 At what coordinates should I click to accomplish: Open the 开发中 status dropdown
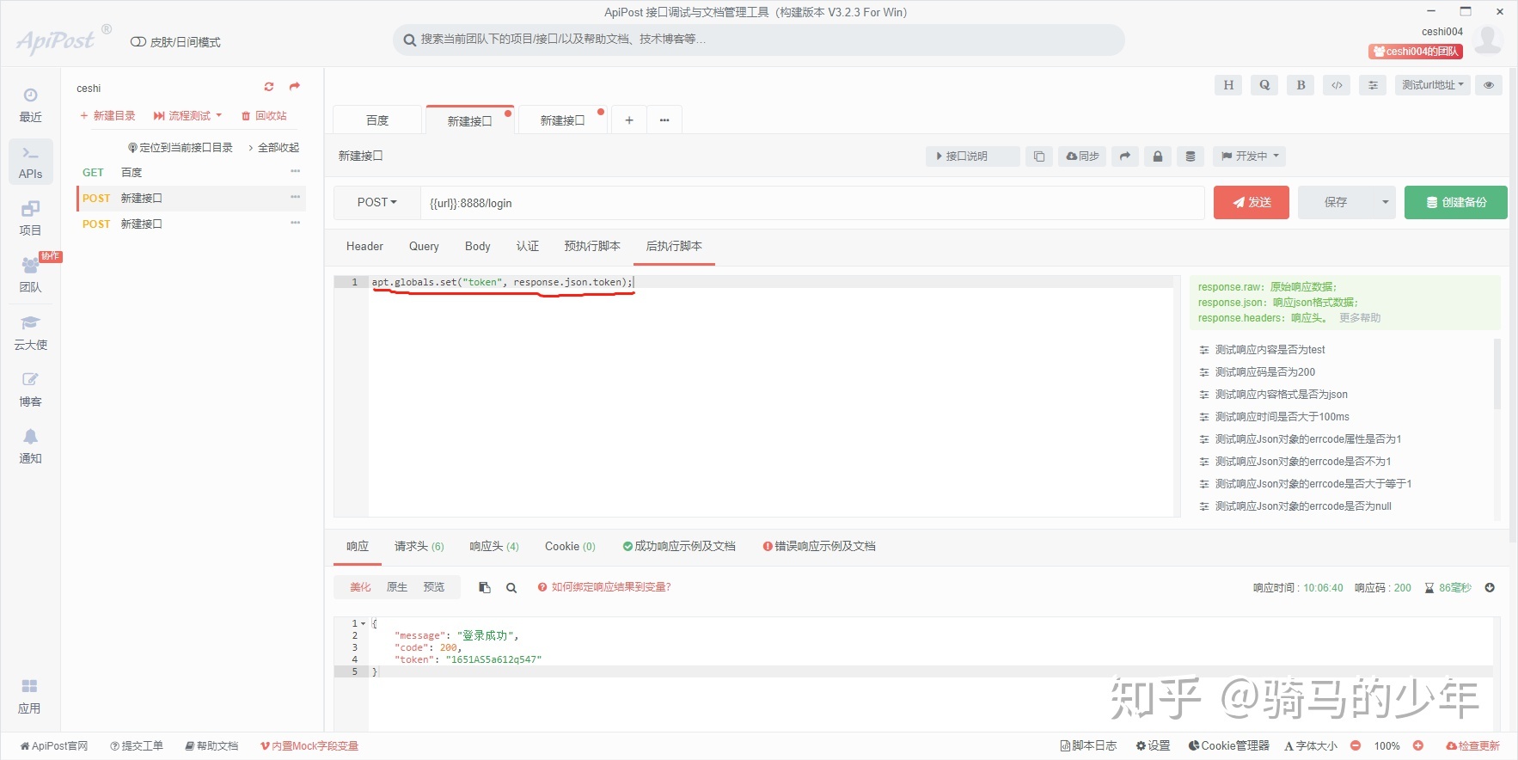[1251, 156]
